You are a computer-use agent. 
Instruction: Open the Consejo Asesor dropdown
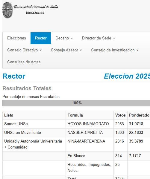(x=66, y=50)
